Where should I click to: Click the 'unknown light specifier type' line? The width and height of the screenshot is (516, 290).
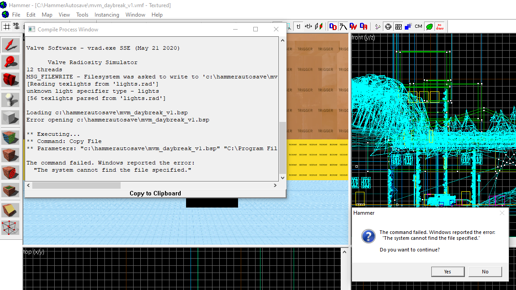(x=92, y=91)
